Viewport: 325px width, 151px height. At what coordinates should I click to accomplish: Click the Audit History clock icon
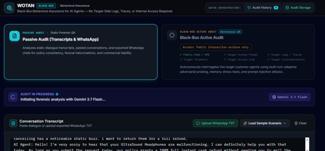[x=249, y=8]
